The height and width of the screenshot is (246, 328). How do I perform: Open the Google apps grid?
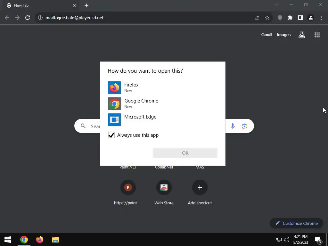coord(317,35)
